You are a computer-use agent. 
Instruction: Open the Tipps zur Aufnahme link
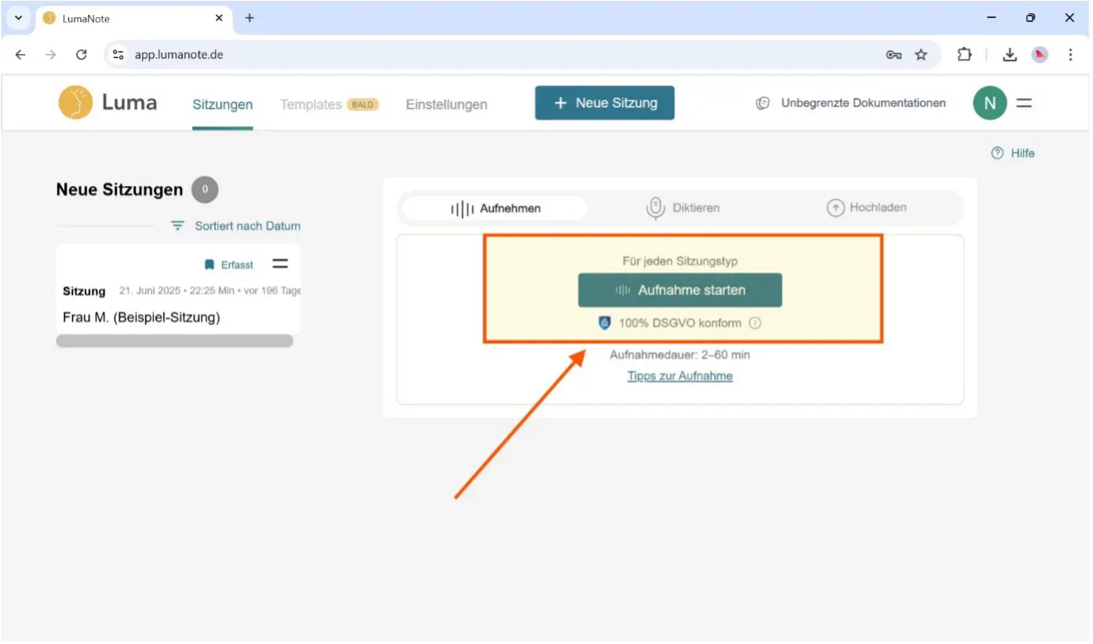pyautogui.click(x=679, y=376)
